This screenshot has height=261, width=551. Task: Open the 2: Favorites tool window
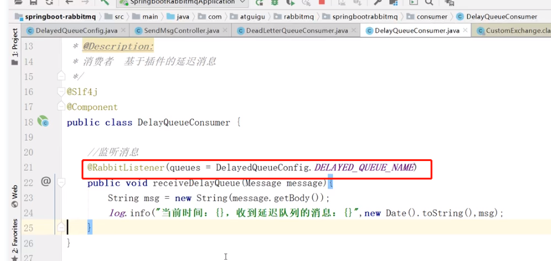(15, 239)
